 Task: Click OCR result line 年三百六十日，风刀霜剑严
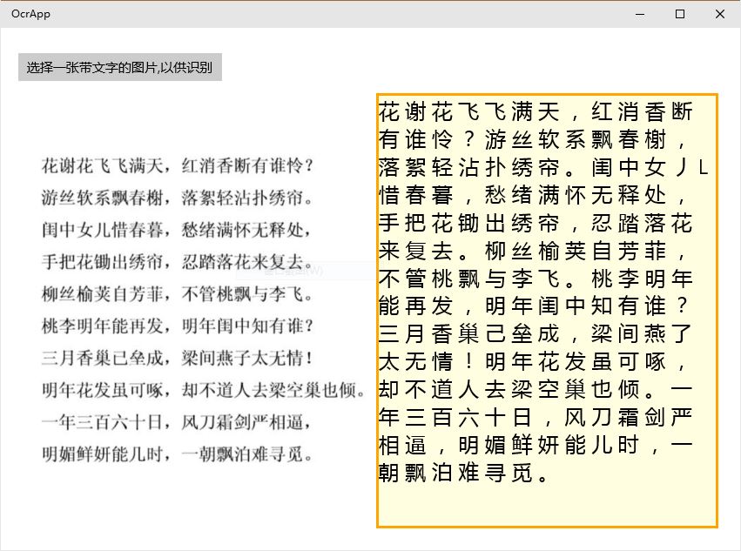tap(536, 418)
